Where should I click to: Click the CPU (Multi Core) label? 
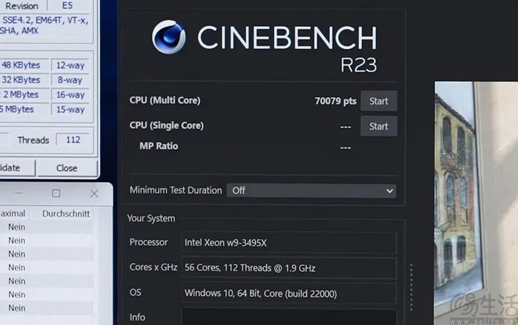click(165, 100)
